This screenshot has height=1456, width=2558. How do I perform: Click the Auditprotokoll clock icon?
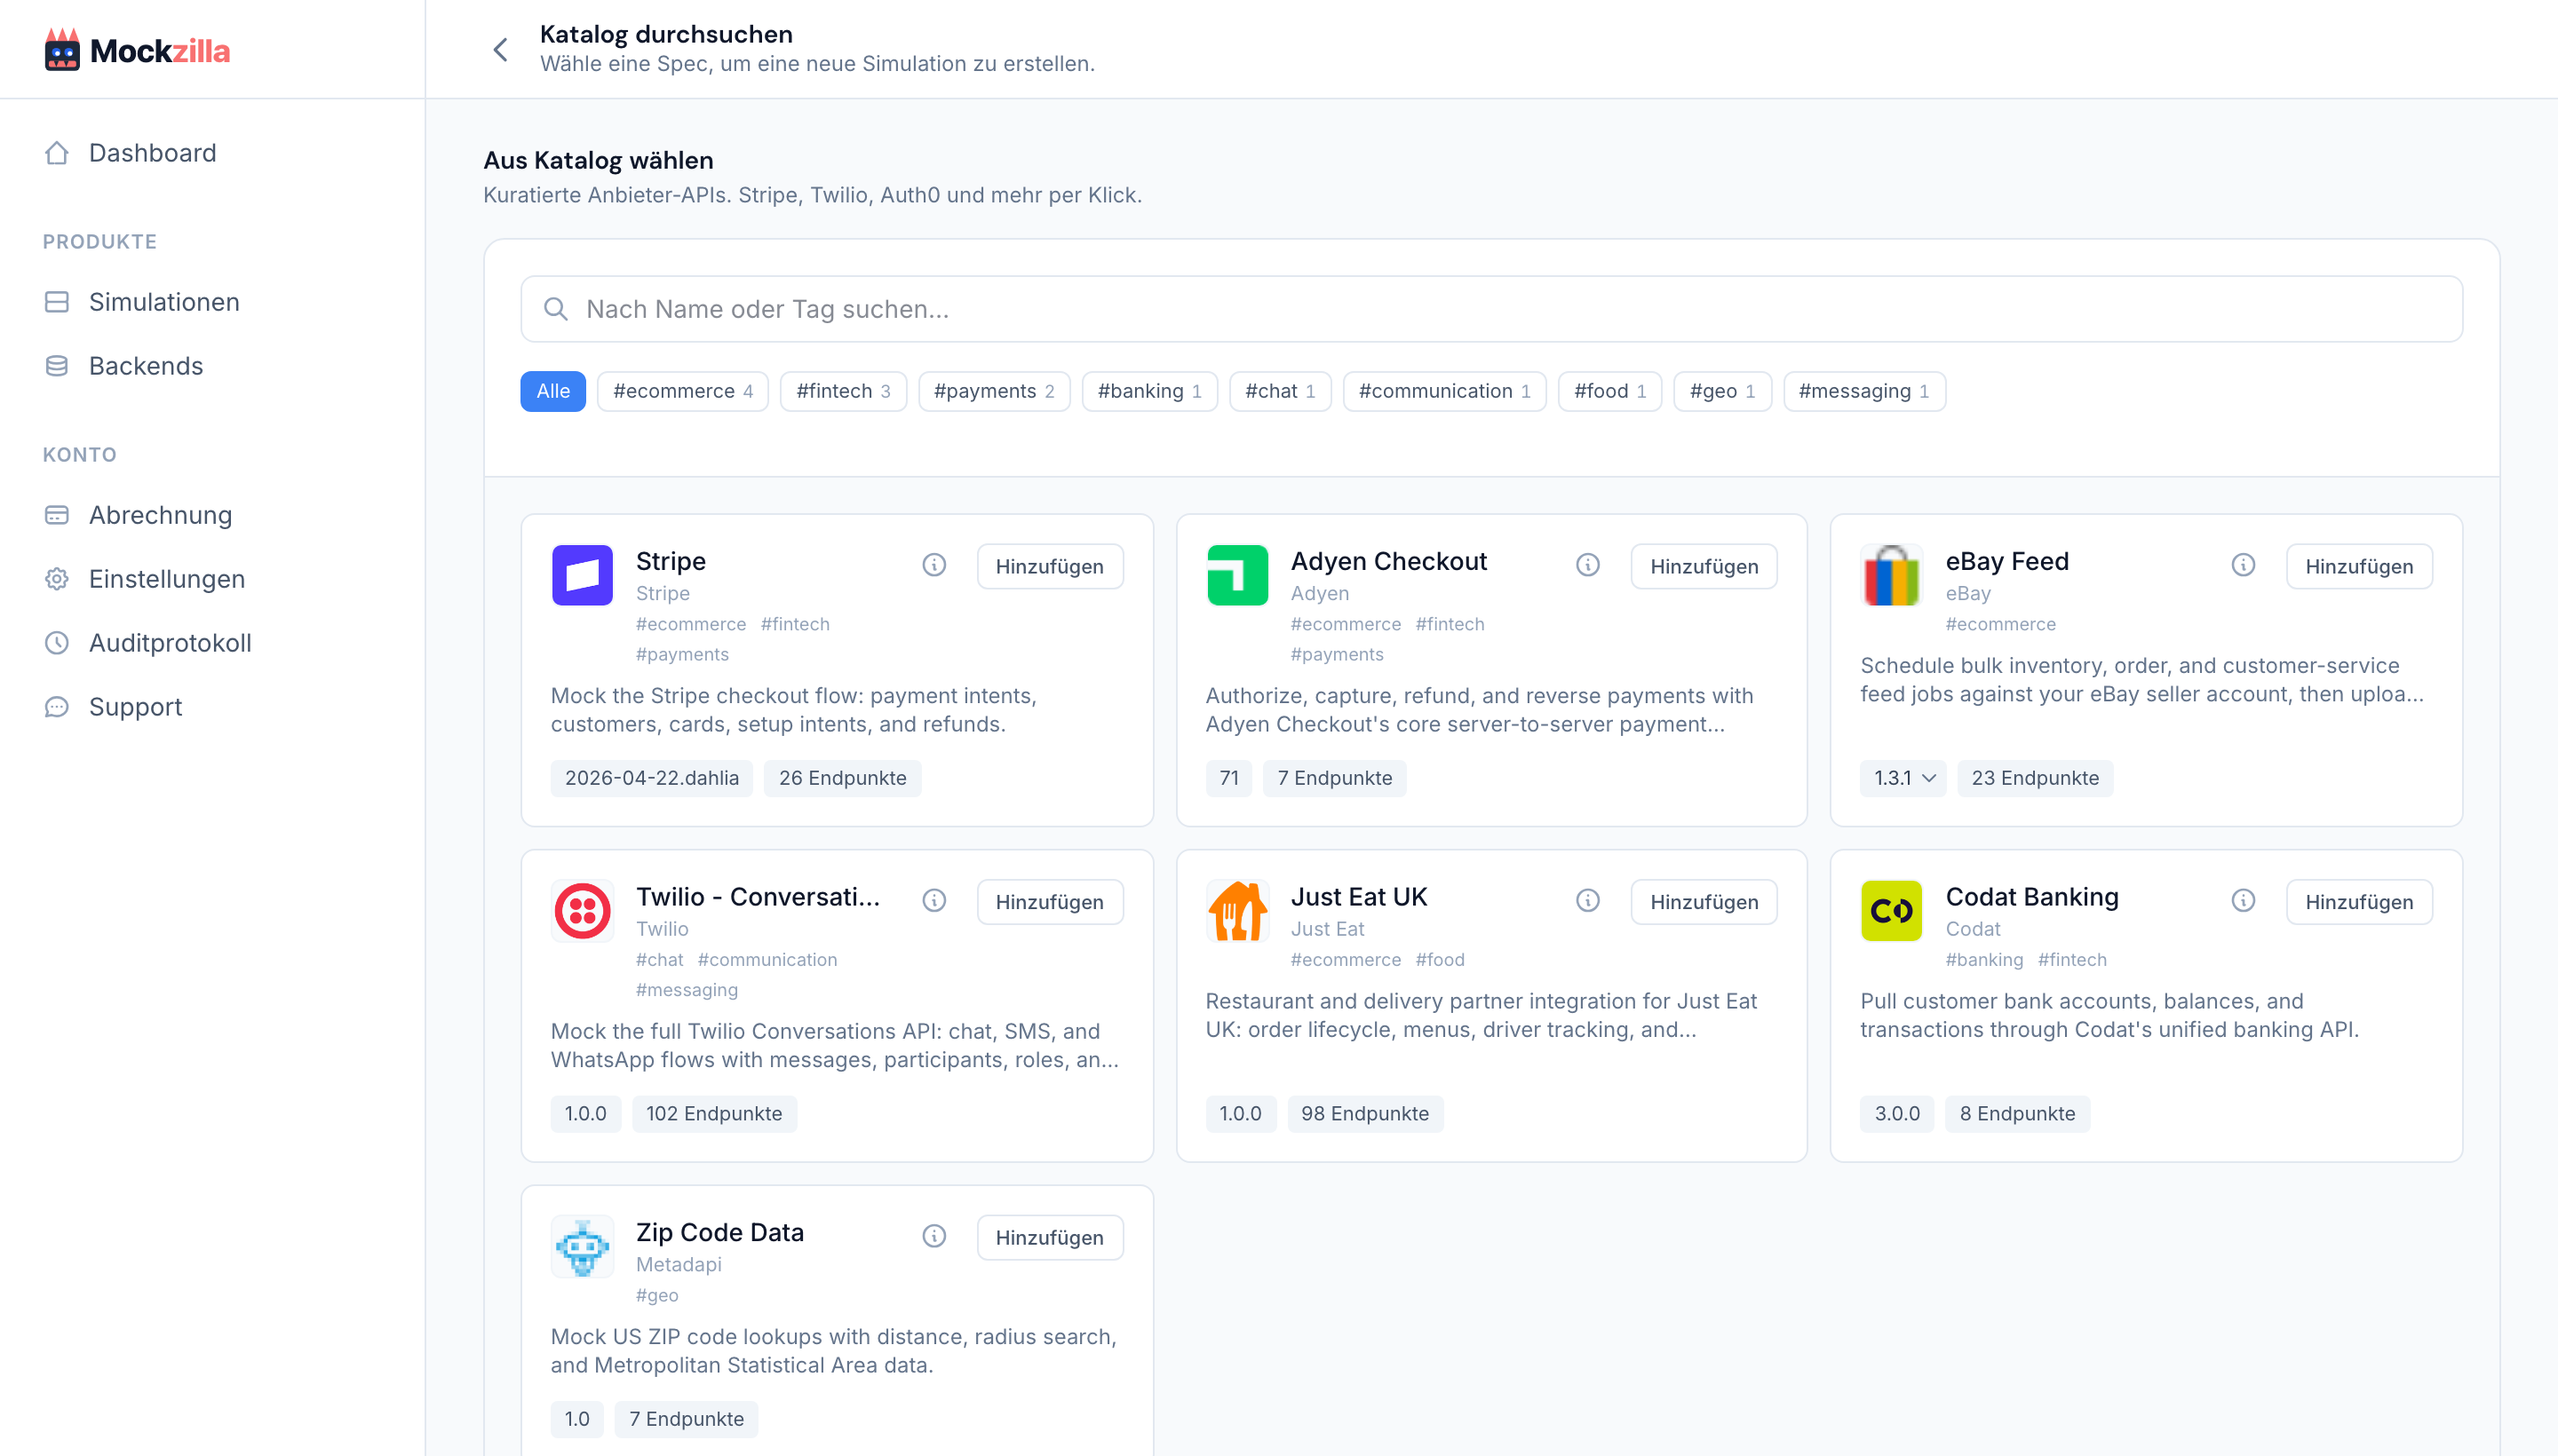[x=57, y=643]
